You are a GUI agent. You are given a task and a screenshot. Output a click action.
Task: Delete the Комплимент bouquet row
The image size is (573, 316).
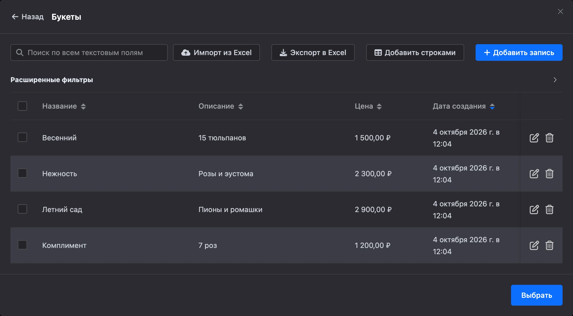(550, 245)
